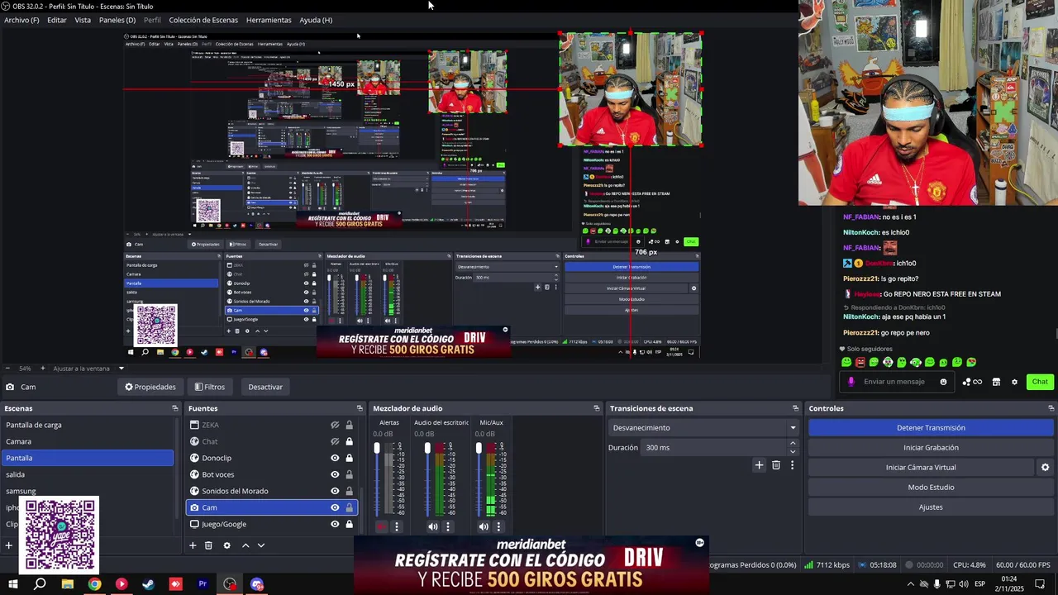Remove selected source with trash icon

[x=208, y=545]
